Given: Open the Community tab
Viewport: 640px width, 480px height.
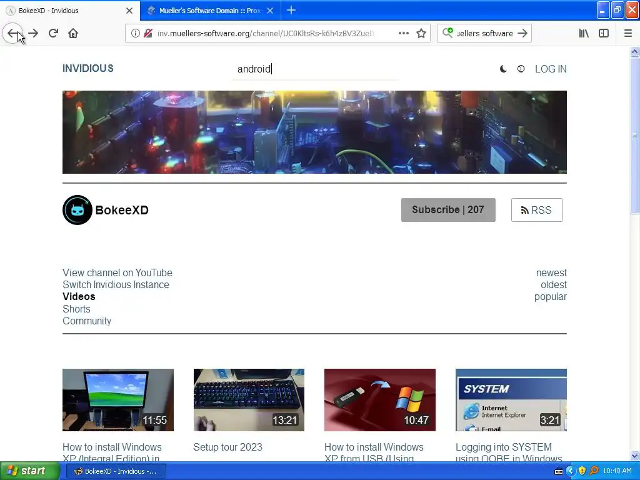Looking at the screenshot, I should (86, 321).
